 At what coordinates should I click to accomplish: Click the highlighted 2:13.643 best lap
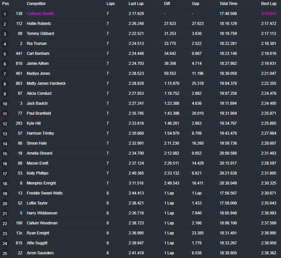269,14
